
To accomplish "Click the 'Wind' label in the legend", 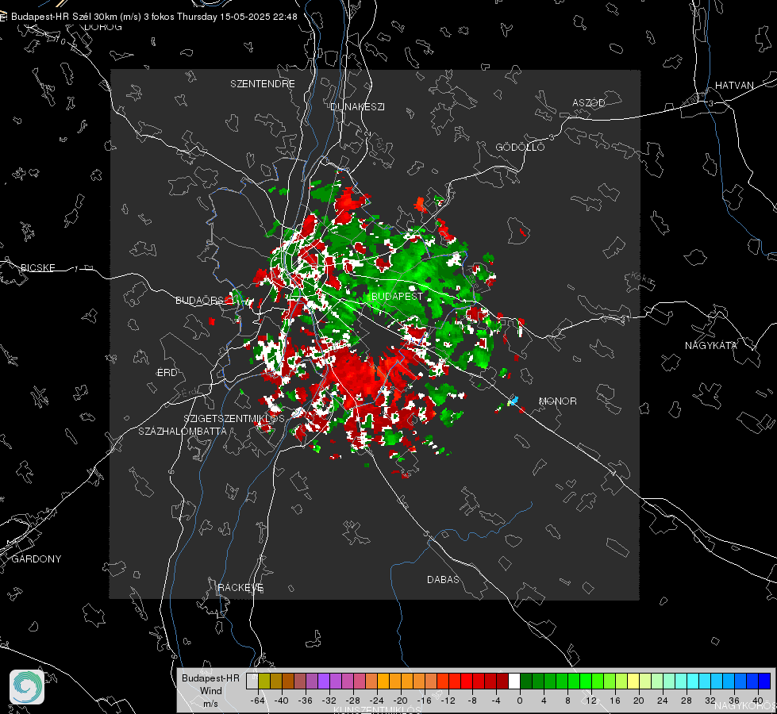I will (210, 691).
